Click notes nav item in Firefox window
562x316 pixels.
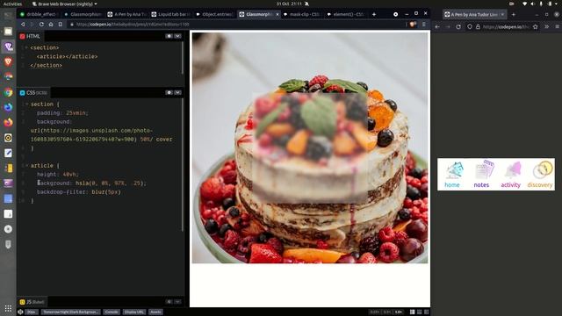click(481, 175)
